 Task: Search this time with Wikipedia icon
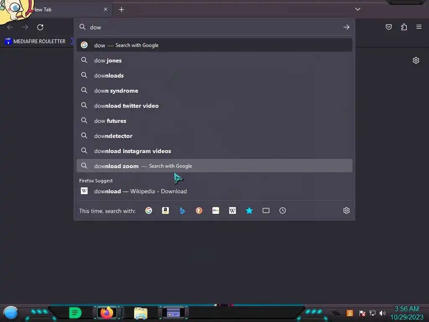[x=232, y=210]
